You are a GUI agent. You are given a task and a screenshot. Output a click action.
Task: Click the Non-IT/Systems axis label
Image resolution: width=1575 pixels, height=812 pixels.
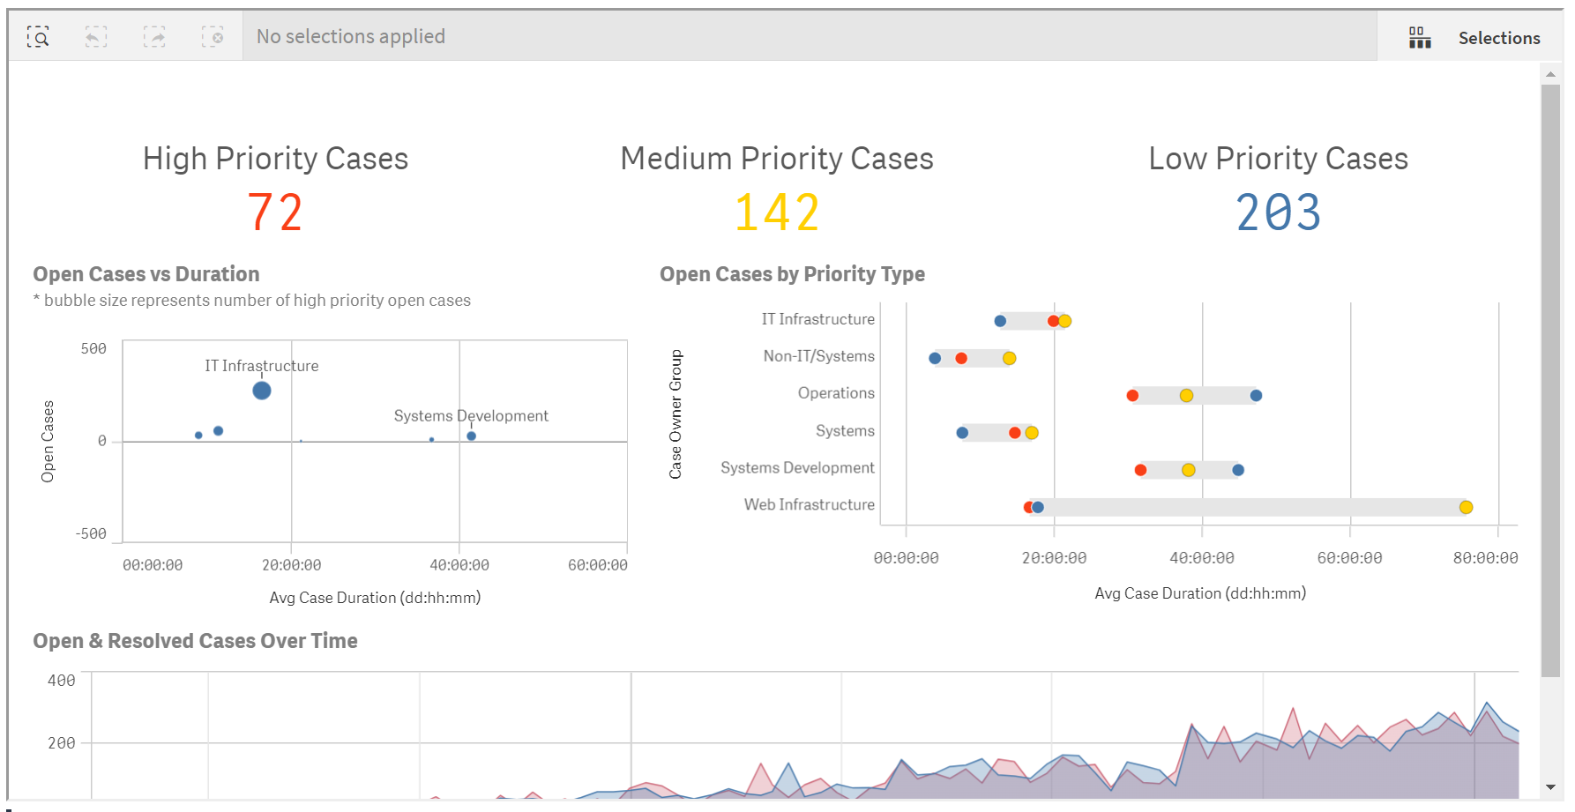click(818, 356)
